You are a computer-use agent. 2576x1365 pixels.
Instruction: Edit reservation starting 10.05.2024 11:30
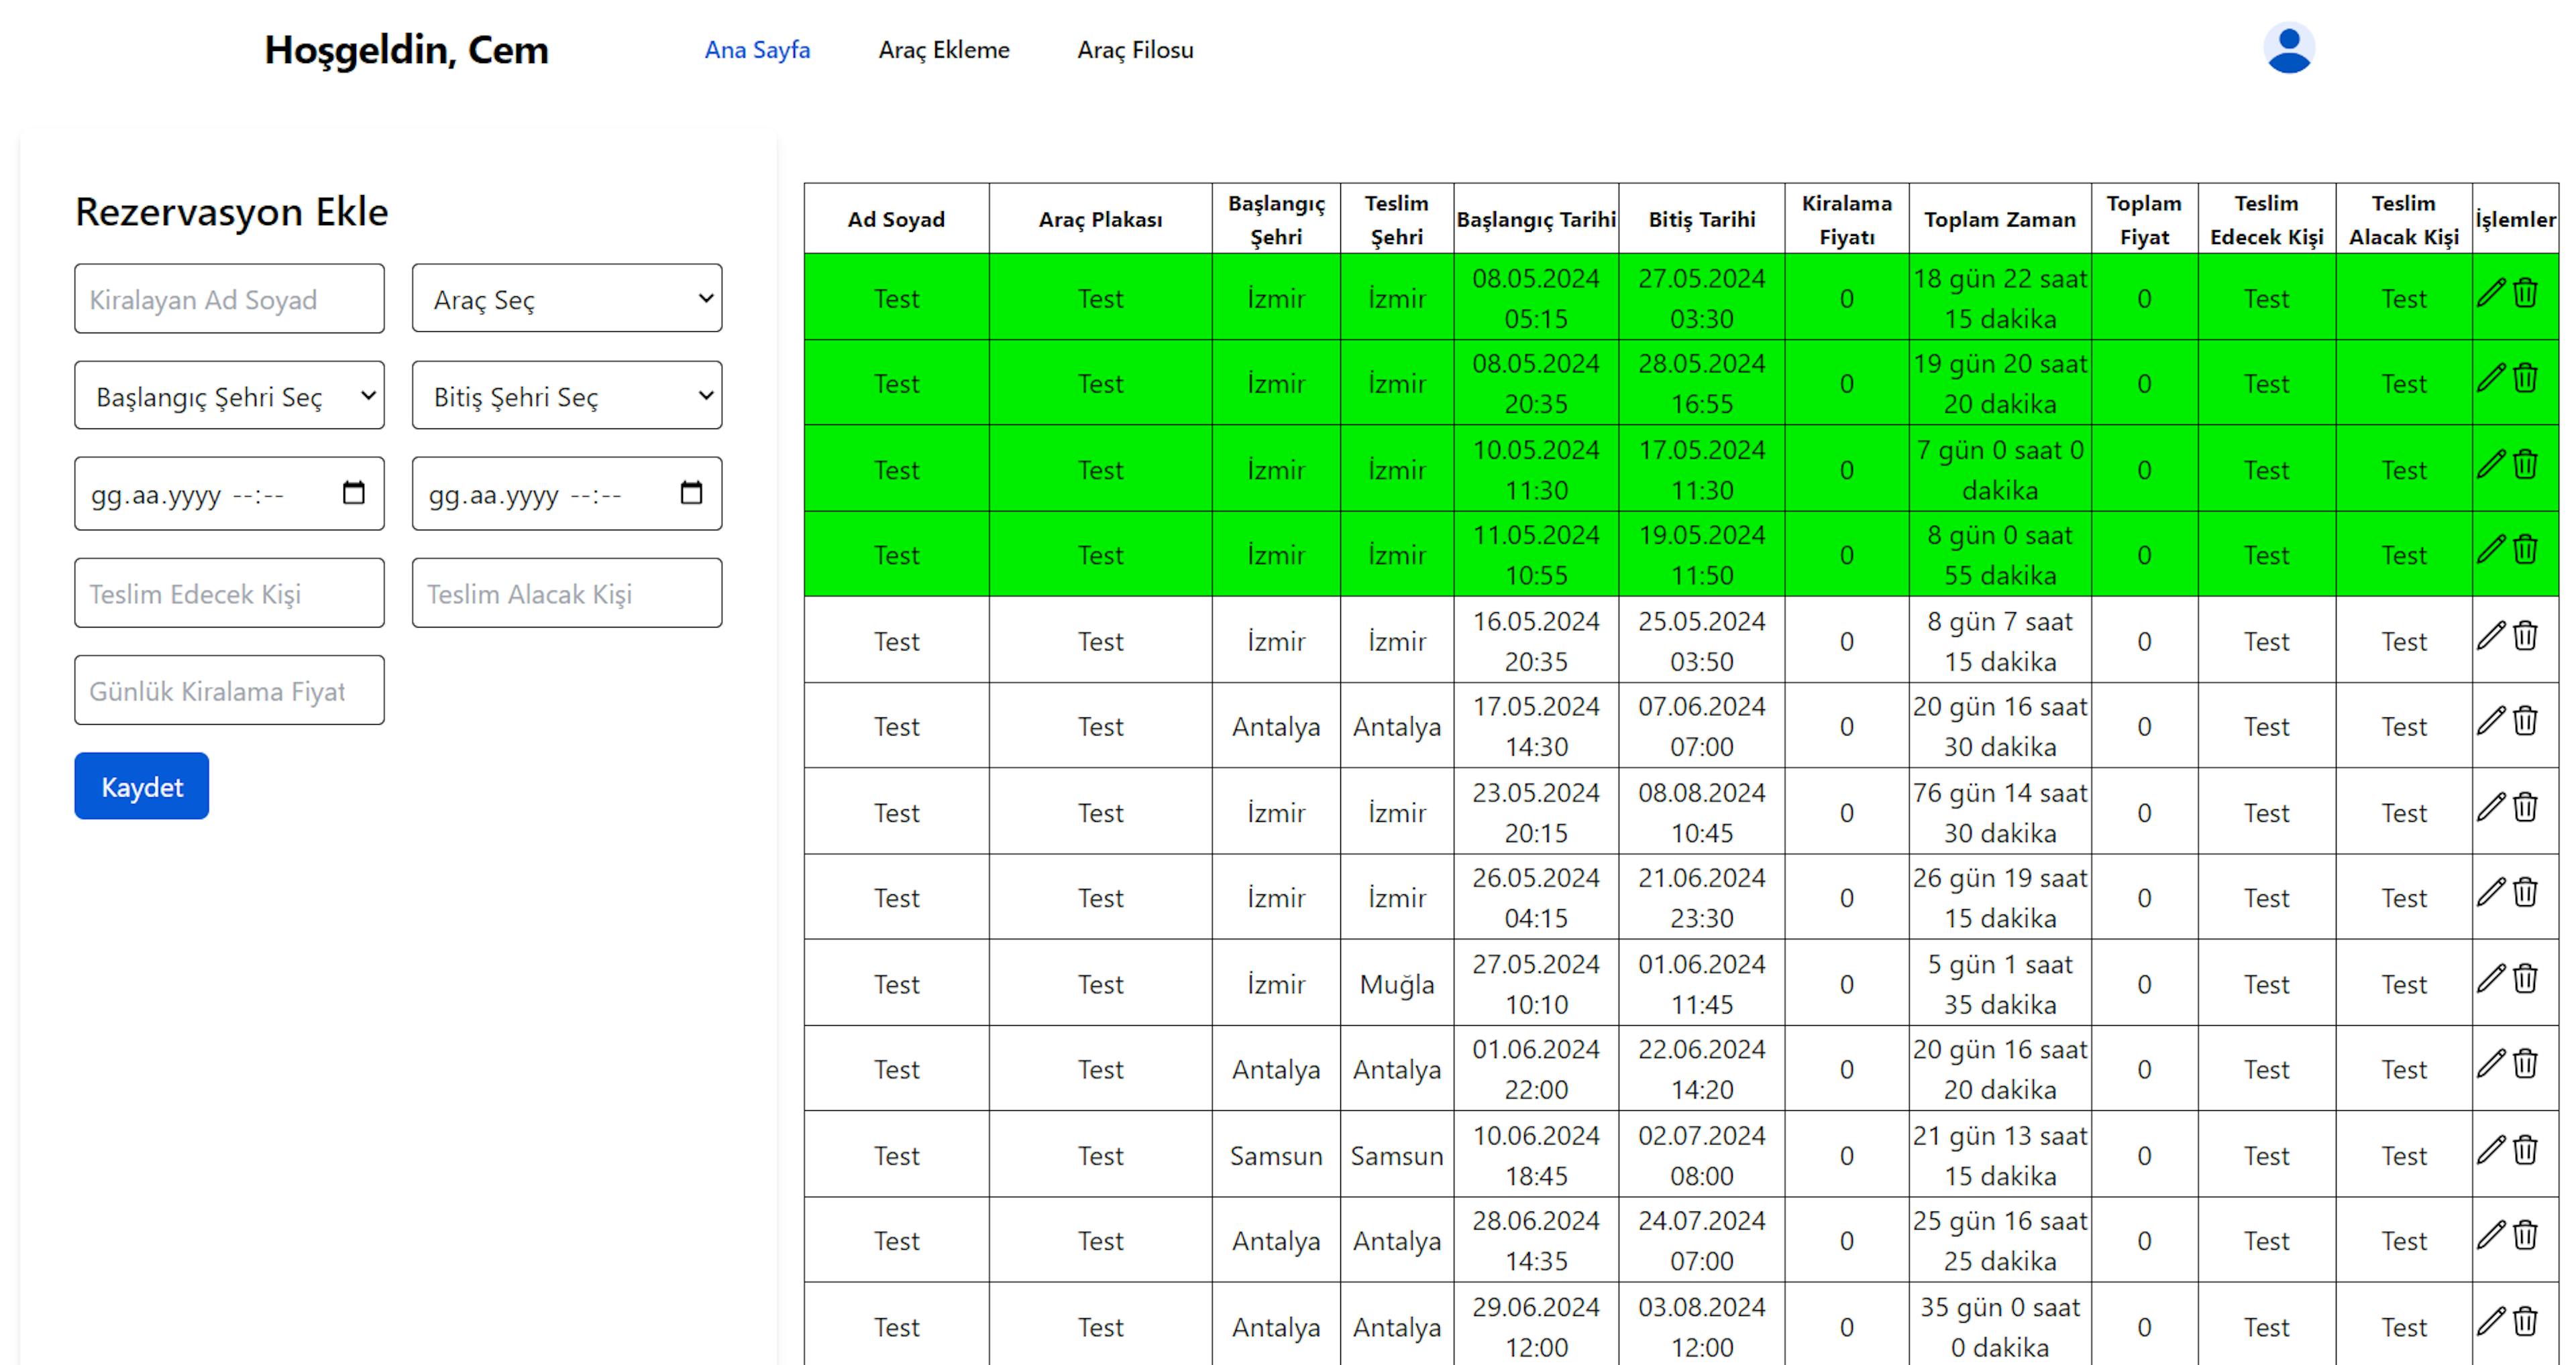(2491, 464)
